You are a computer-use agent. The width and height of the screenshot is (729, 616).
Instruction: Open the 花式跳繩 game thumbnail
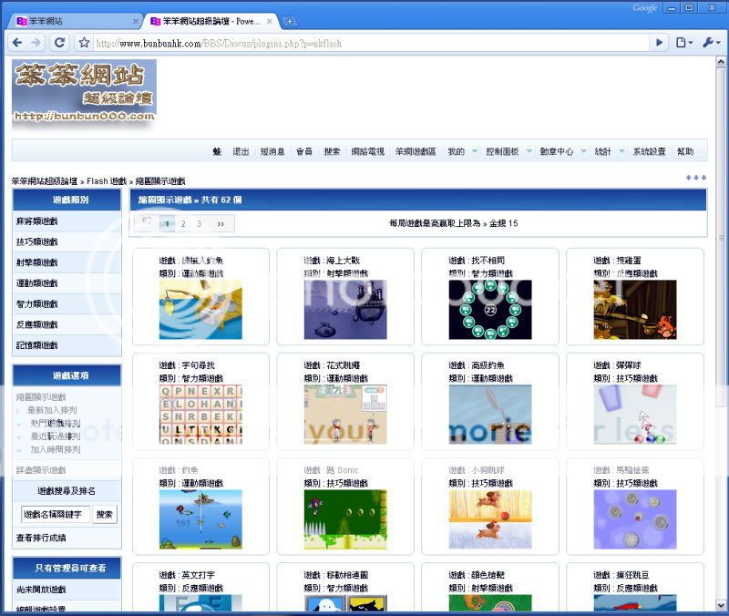pyautogui.click(x=345, y=415)
